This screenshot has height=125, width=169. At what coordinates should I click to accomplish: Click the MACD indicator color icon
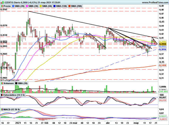[2, 109]
